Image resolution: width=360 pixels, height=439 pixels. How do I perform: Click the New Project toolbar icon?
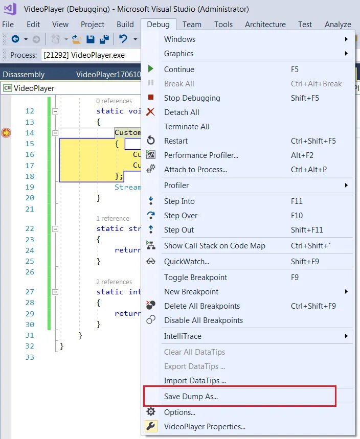55,39
